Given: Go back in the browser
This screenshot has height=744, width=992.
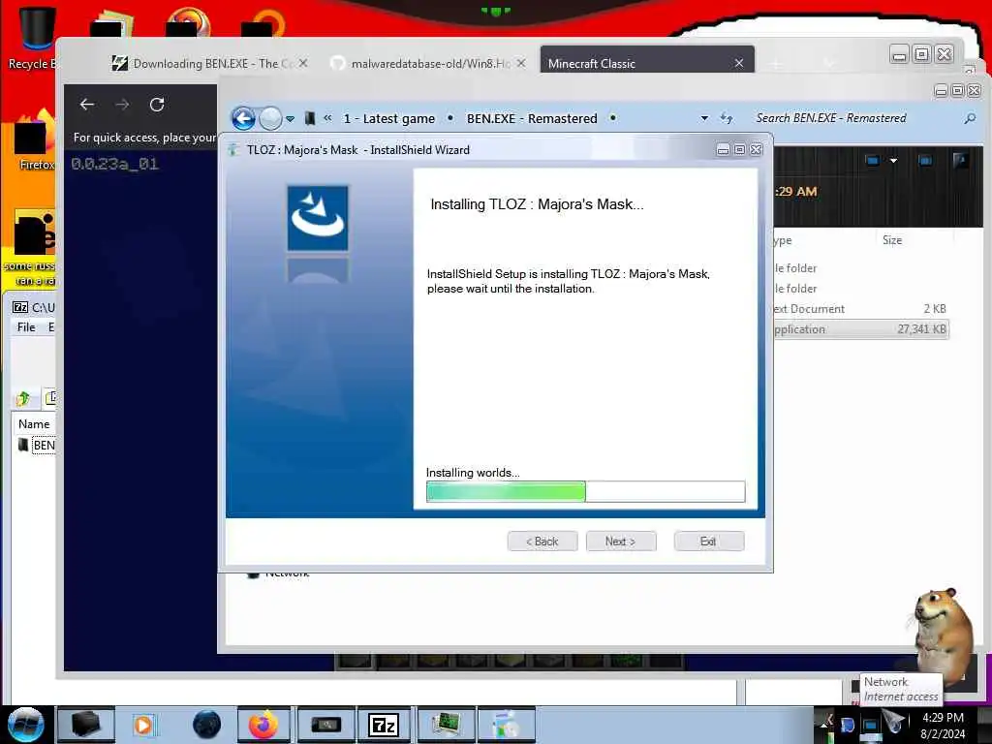Looking at the screenshot, I should tap(87, 105).
